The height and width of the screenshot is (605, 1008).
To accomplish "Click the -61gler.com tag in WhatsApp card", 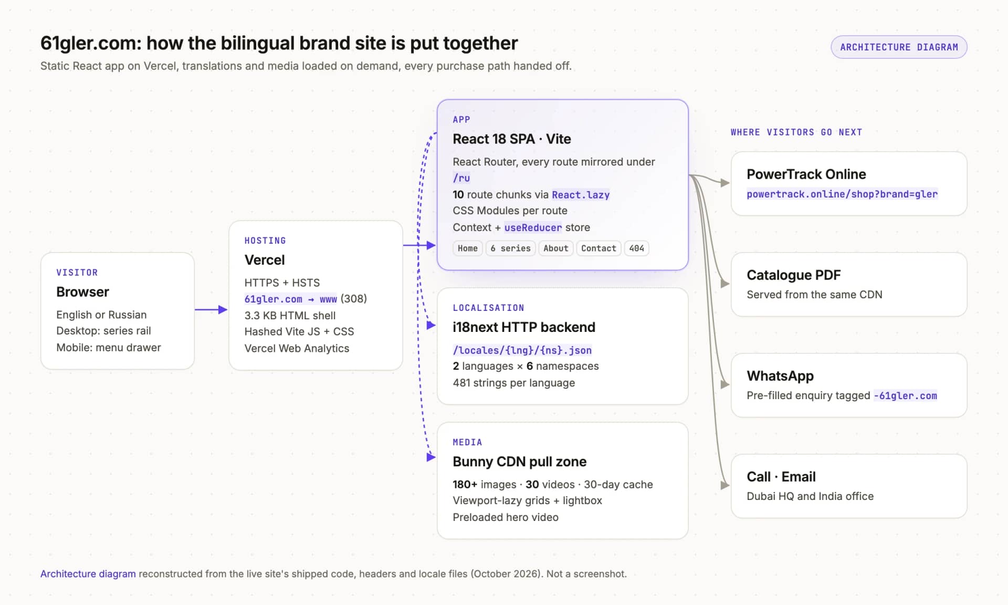I will [905, 396].
